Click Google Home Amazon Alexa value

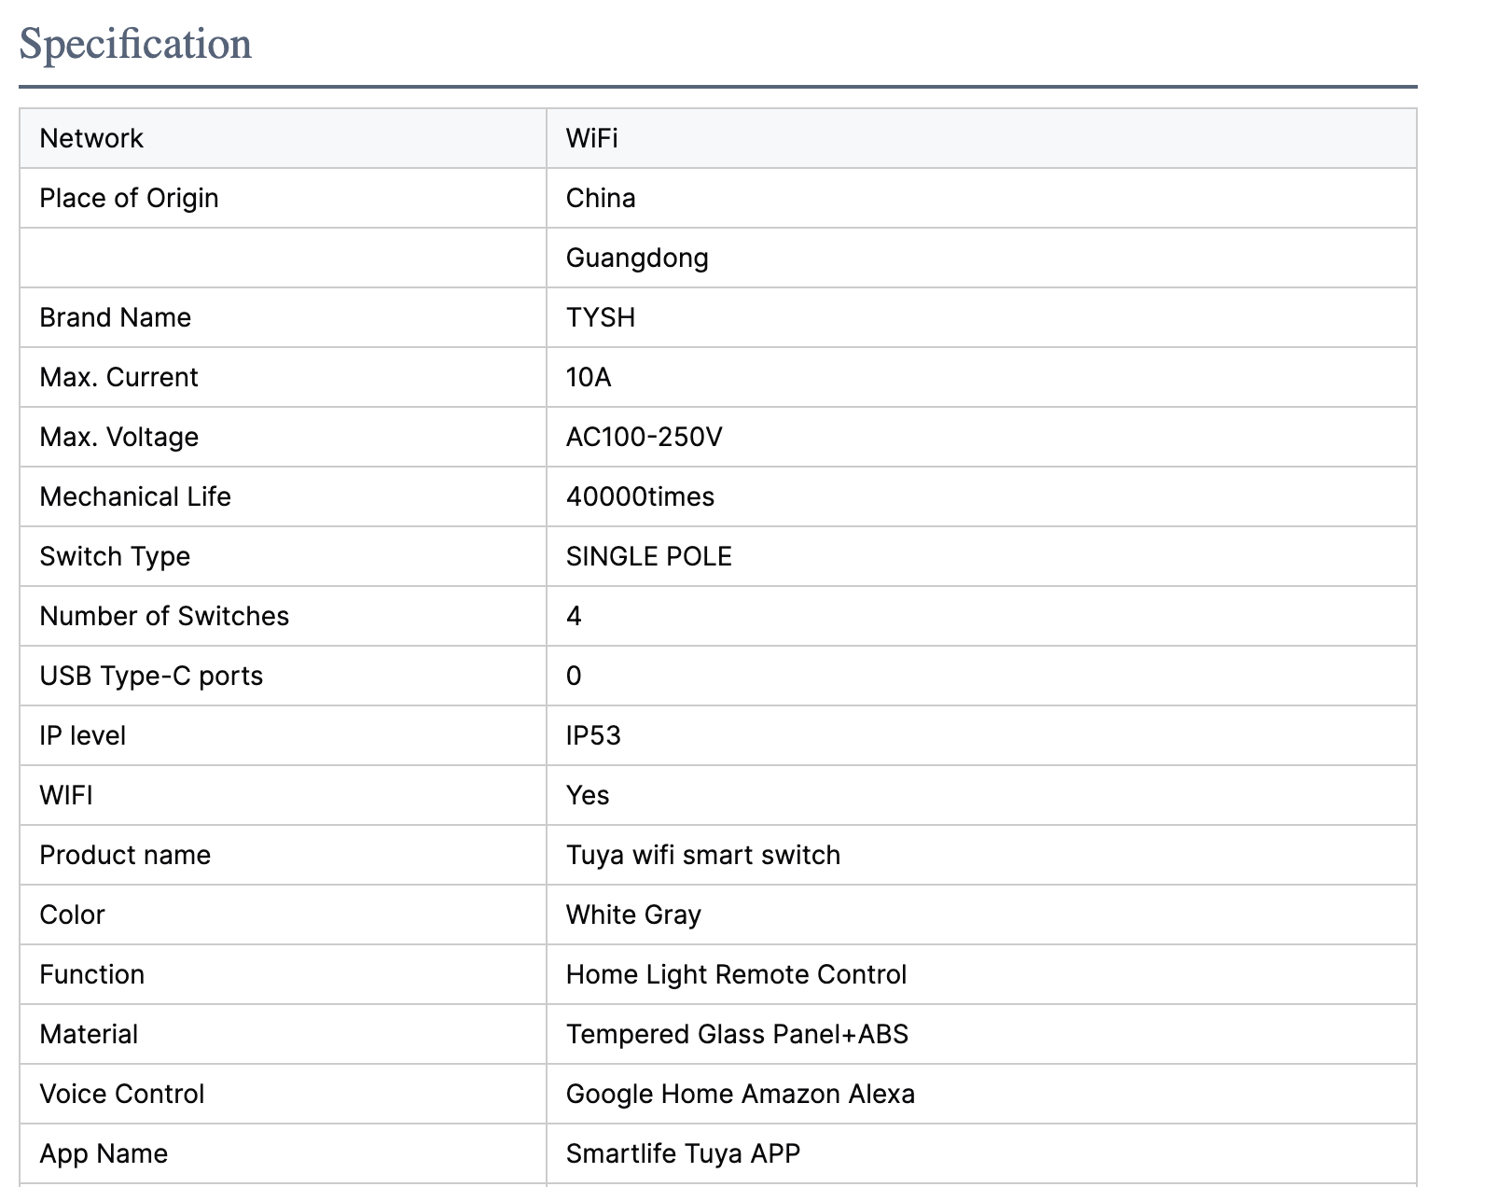tap(740, 1094)
